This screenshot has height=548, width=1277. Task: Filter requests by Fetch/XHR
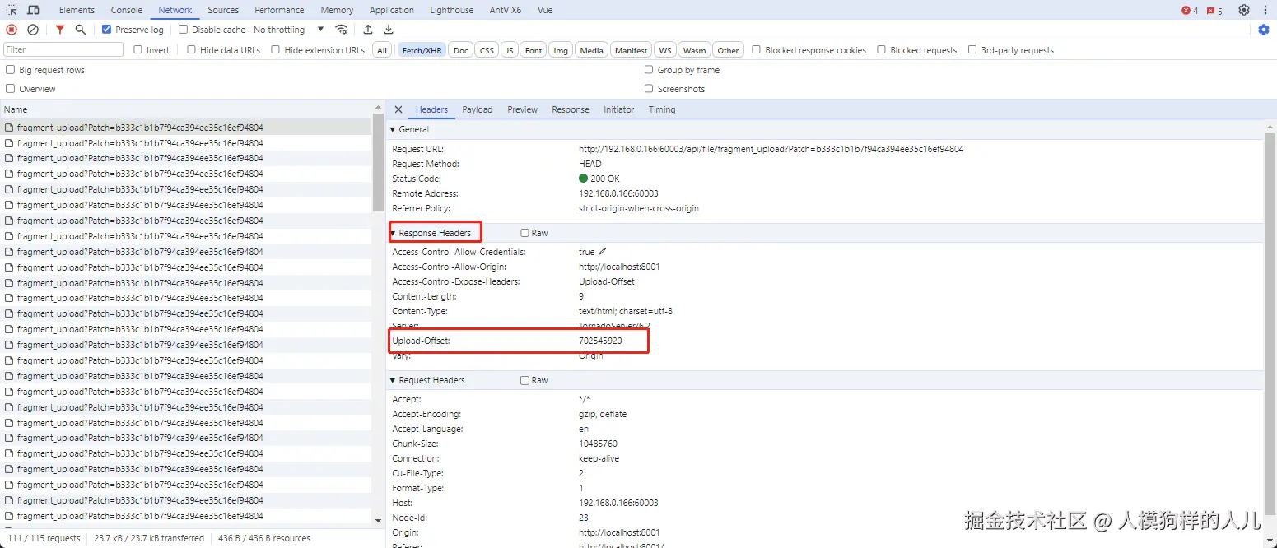[x=422, y=50]
